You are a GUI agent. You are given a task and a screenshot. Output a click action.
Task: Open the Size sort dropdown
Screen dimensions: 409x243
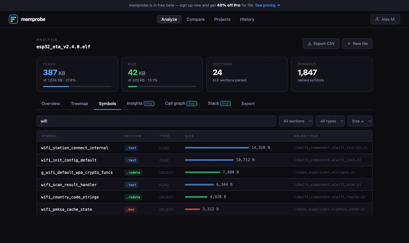click(x=360, y=121)
